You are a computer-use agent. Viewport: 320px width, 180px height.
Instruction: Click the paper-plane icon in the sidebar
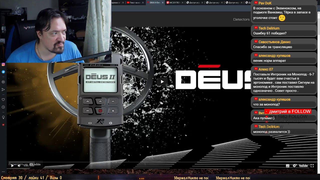coord(3,89)
